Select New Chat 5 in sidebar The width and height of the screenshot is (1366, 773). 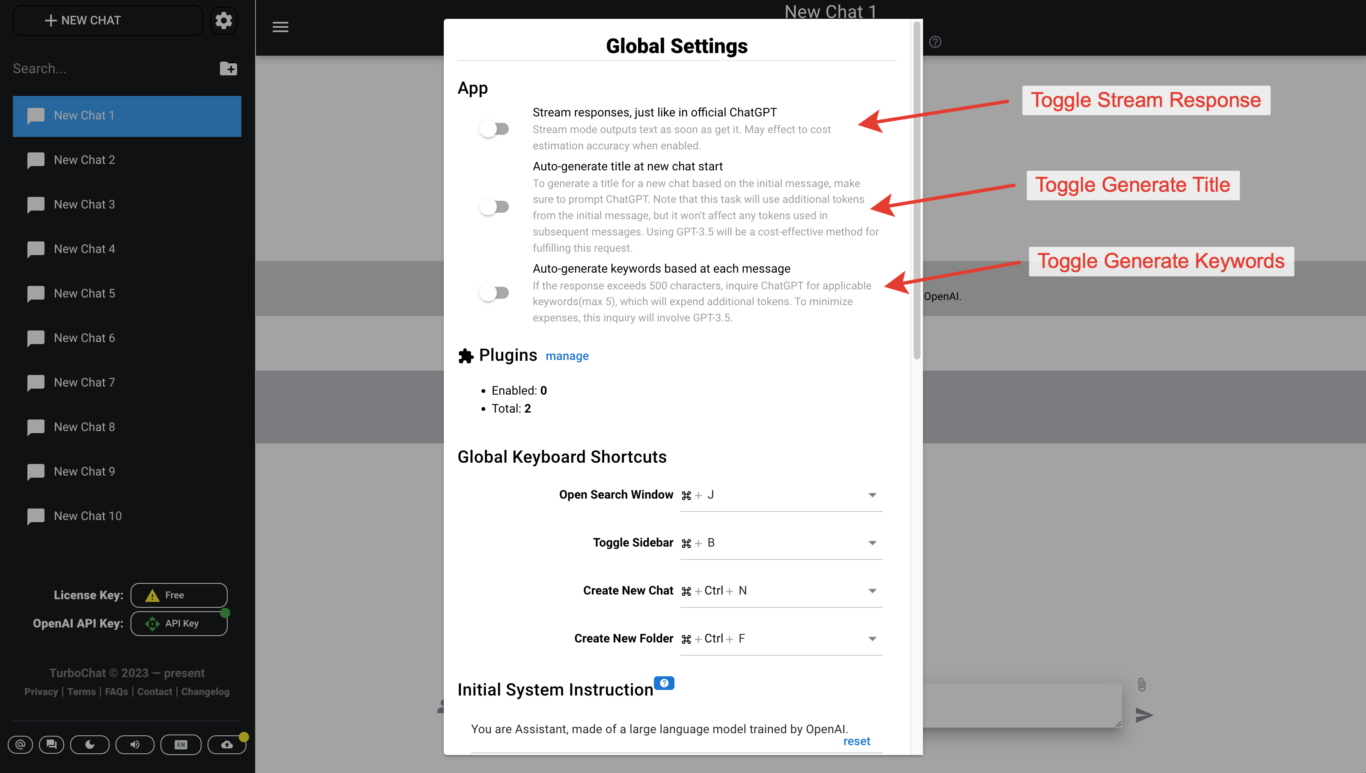click(x=84, y=293)
